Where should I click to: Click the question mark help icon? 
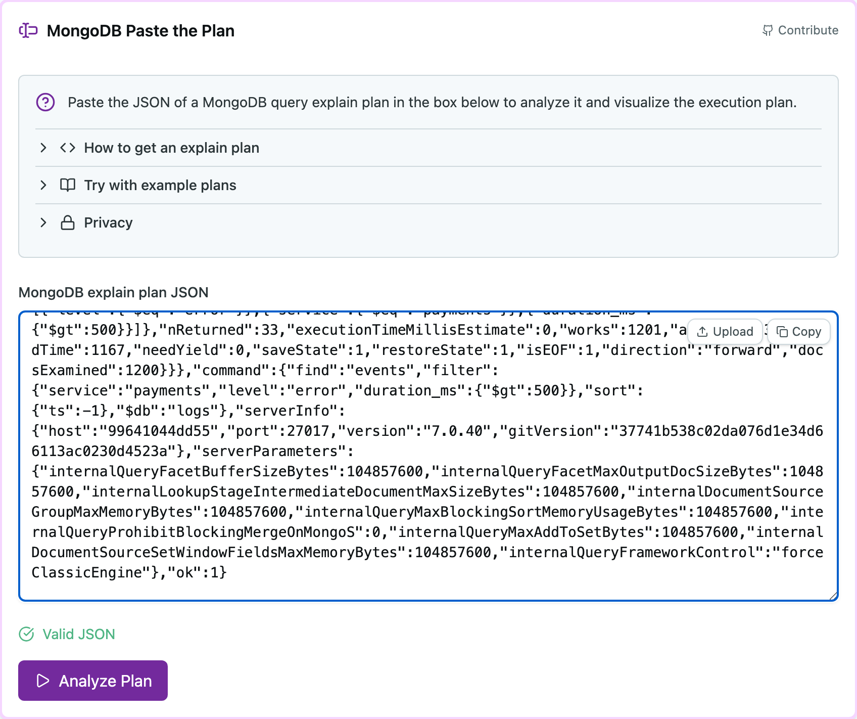[x=45, y=102]
